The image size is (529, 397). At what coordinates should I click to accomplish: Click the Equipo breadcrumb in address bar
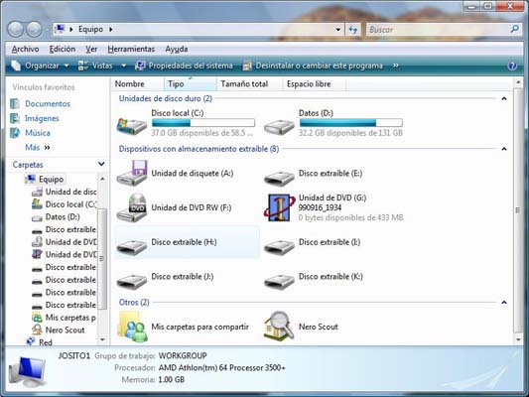click(x=90, y=30)
